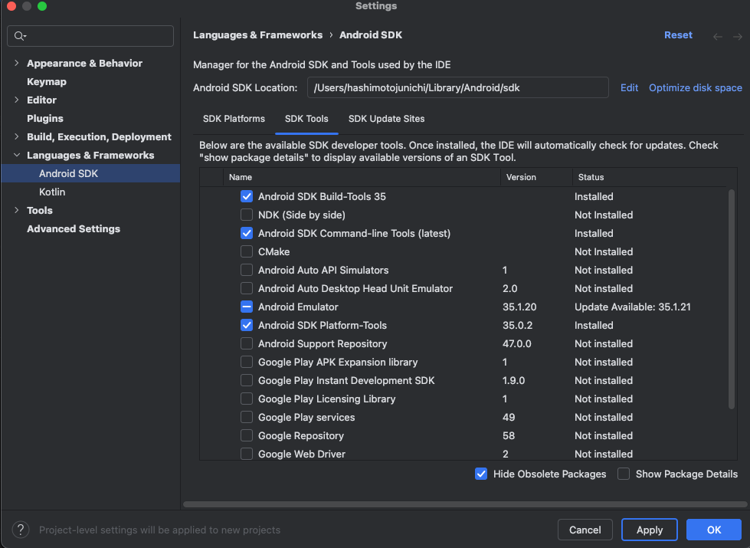Click the SDK tools list vertical scrollbar
Screen dimensions: 750x548
[x=732, y=299]
